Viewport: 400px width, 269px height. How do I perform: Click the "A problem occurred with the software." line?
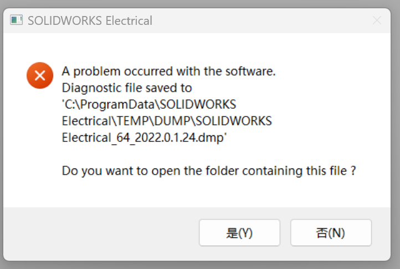pos(168,71)
